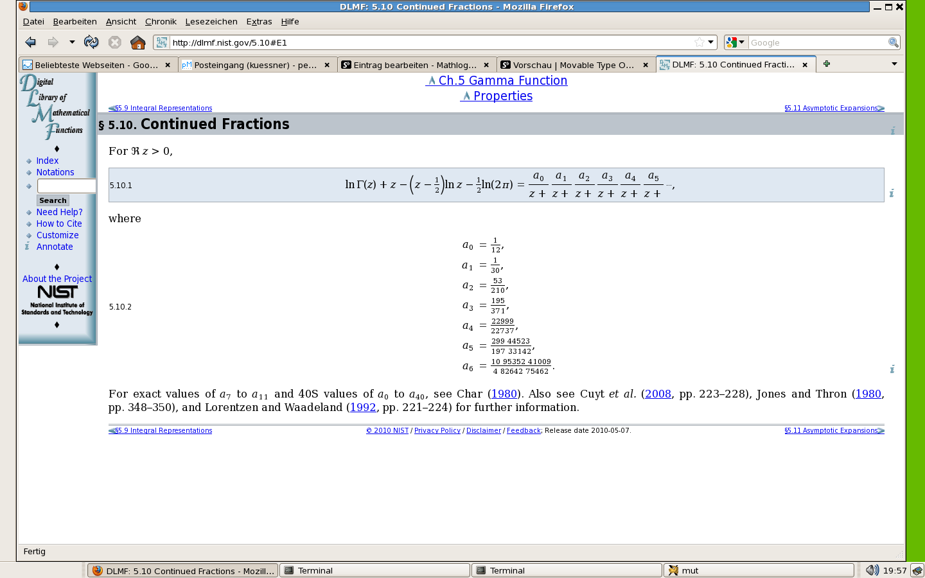The image size is (925, 578).
Task: Click the sidebar search text field
Action: click(66, 186)
